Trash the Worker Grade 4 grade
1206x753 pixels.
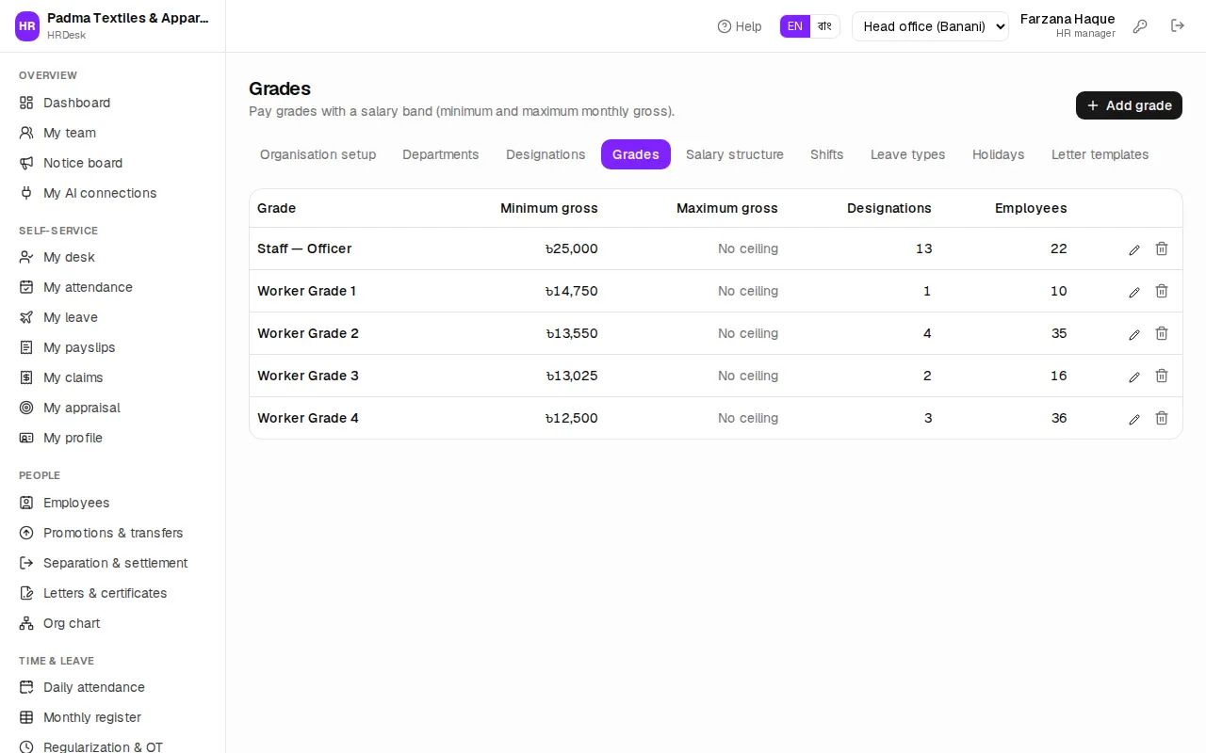point(1162,419)
